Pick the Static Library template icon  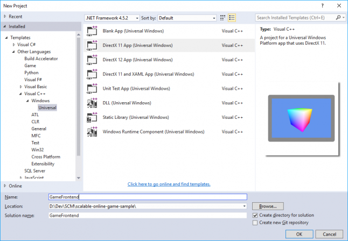point(92,117)
